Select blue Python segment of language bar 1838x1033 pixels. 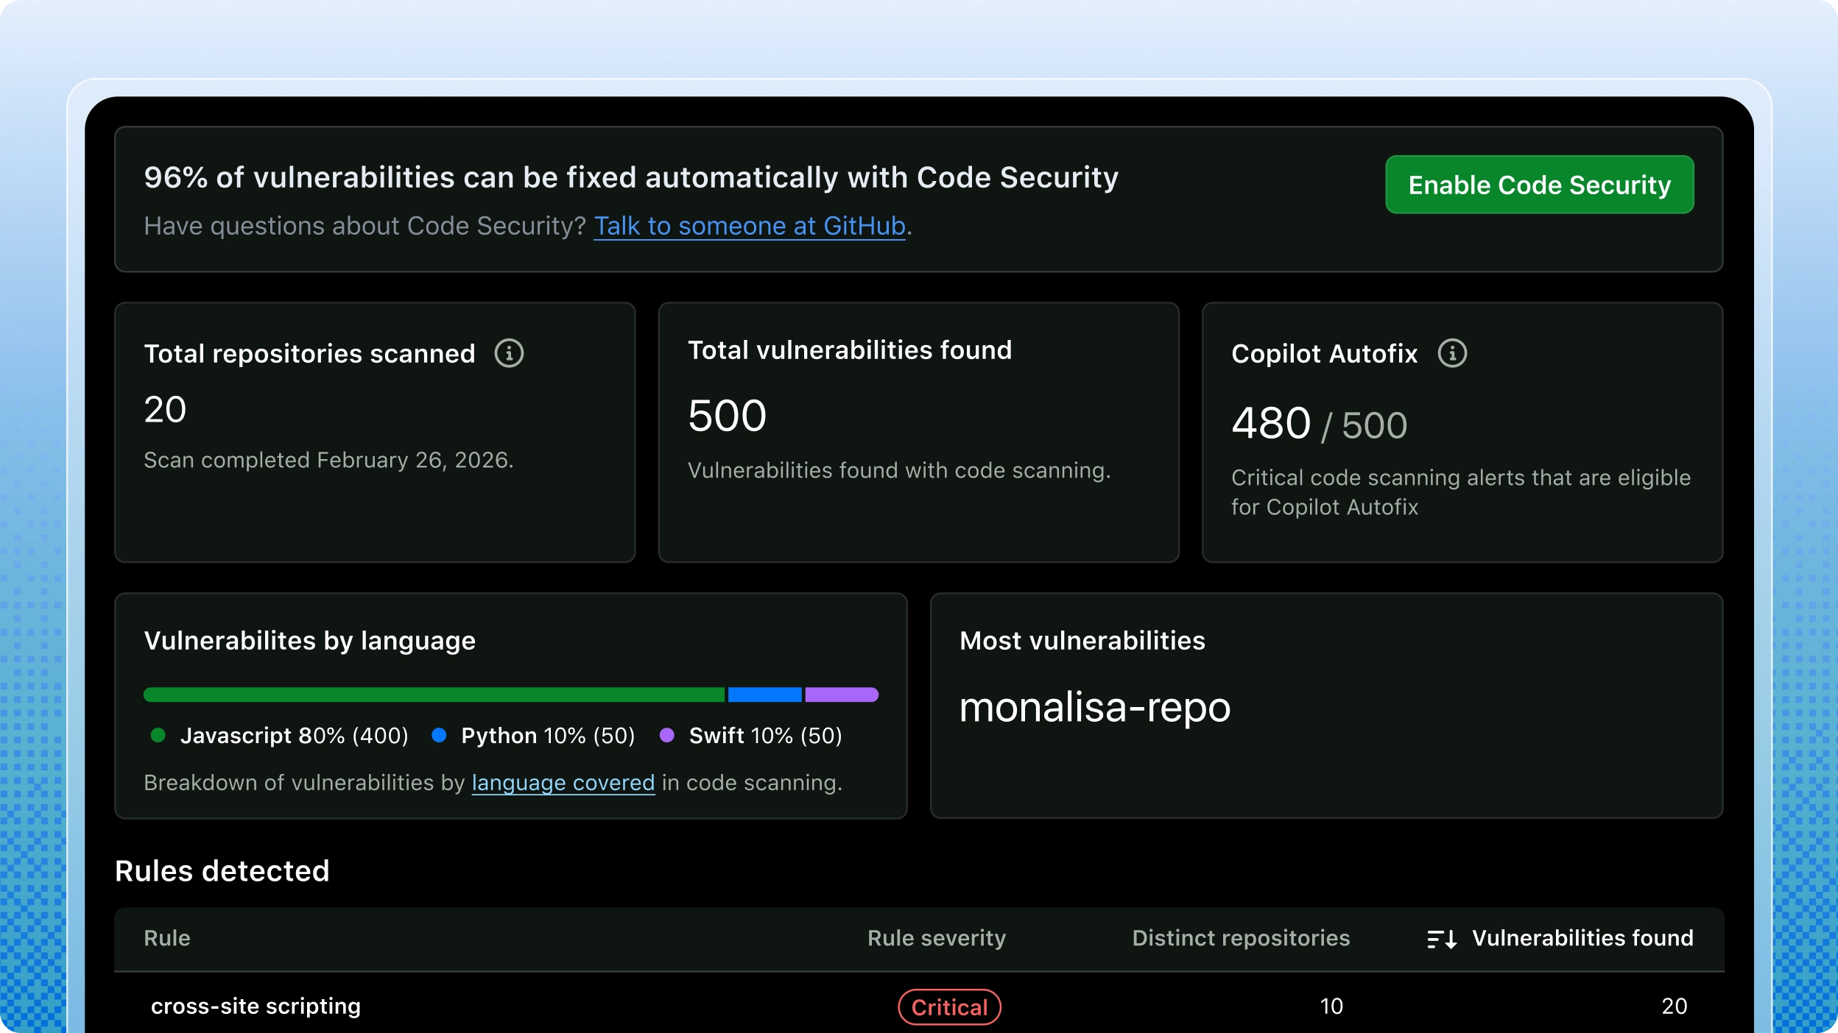tap(764, 695)
